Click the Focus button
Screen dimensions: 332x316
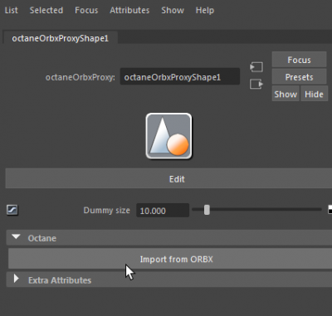tap(299, 60)
